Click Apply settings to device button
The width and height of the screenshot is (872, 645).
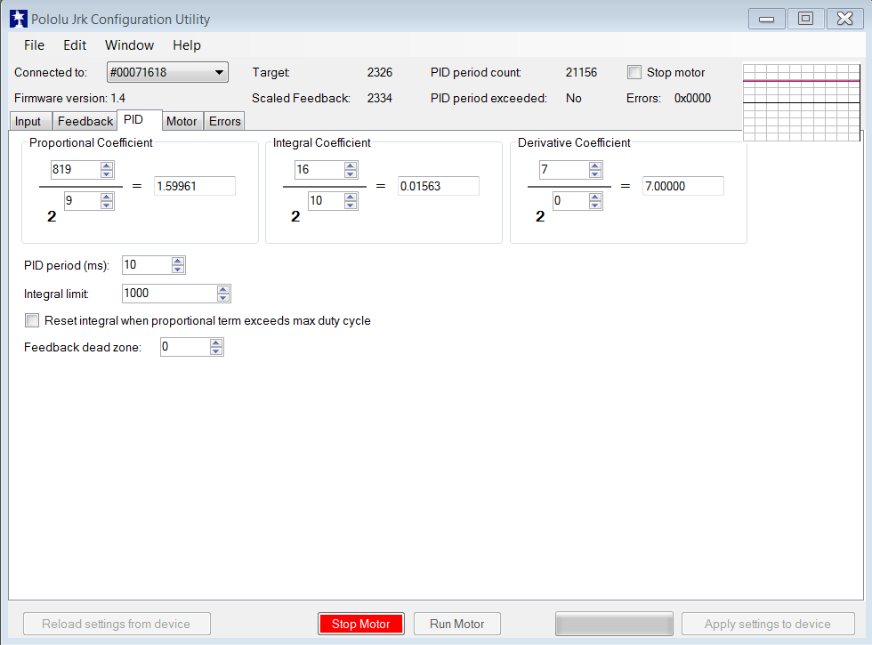[x=768, y=624]
